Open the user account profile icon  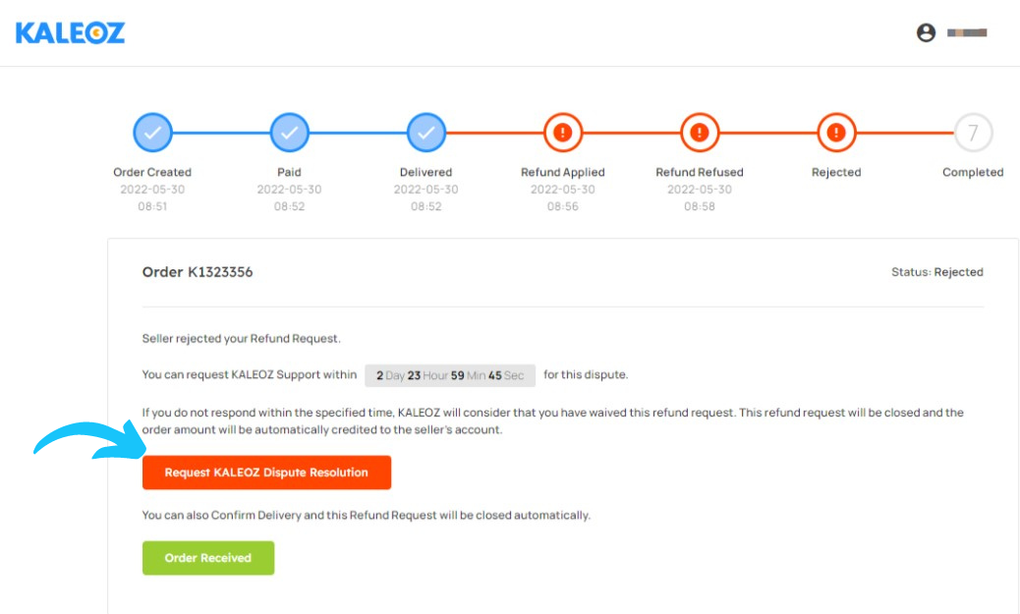pyautogui.click(x=926, y=32)
